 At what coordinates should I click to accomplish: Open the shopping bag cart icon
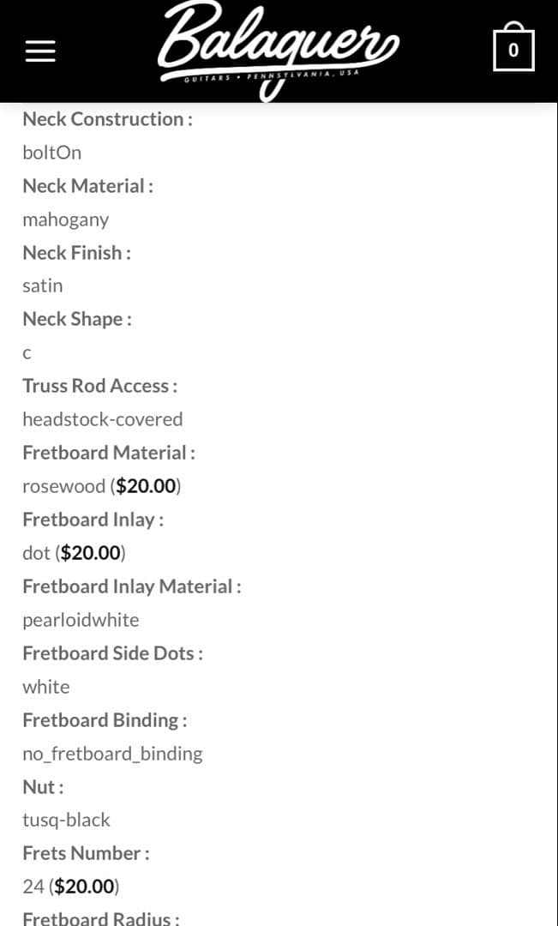click(513, 49)
